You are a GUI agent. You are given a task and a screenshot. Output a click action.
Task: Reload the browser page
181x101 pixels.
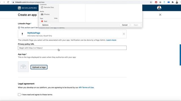click(x=8, y=2)
